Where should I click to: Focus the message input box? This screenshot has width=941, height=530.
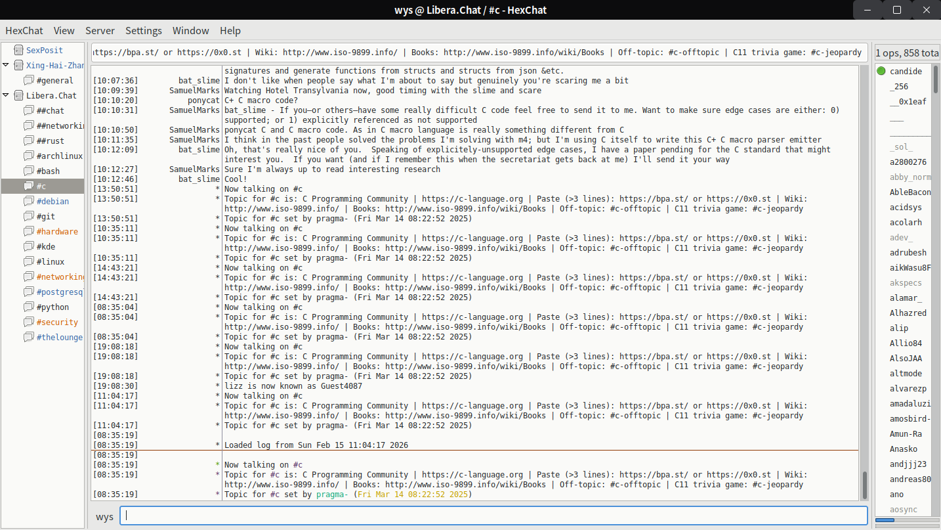click(x=493, y=516)
